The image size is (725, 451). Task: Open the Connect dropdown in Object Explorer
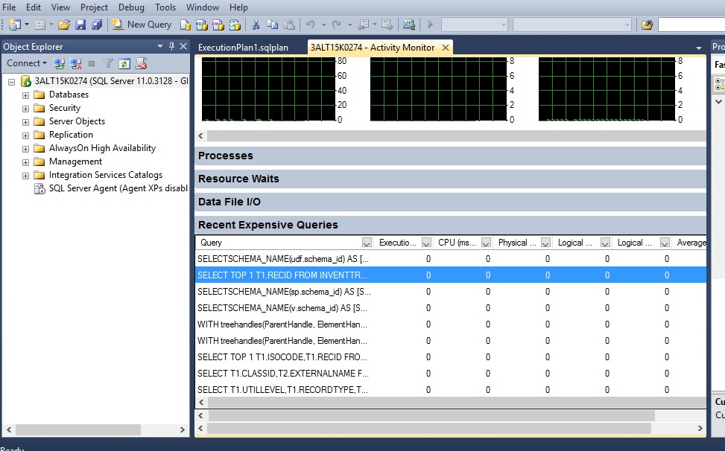point(27,63)
